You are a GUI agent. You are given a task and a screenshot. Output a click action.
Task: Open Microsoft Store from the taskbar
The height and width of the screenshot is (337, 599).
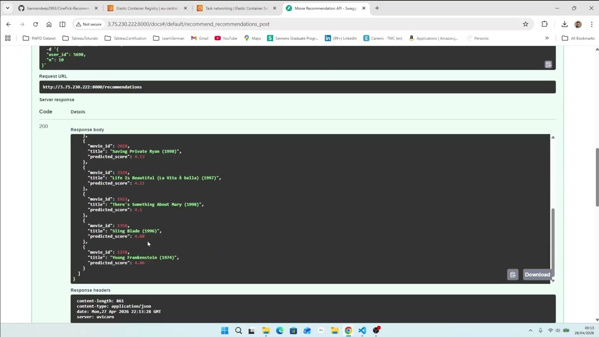293,330
